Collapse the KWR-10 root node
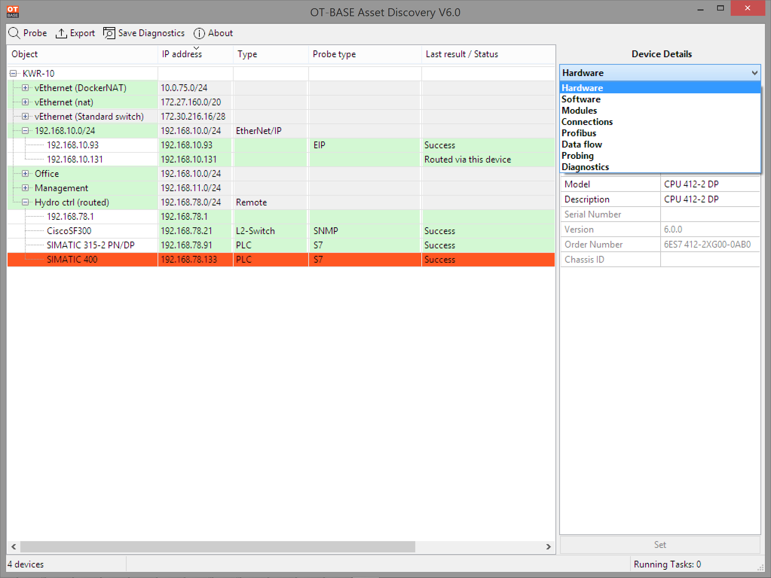This screenshot has height=578, width=771. pos(13,73)
